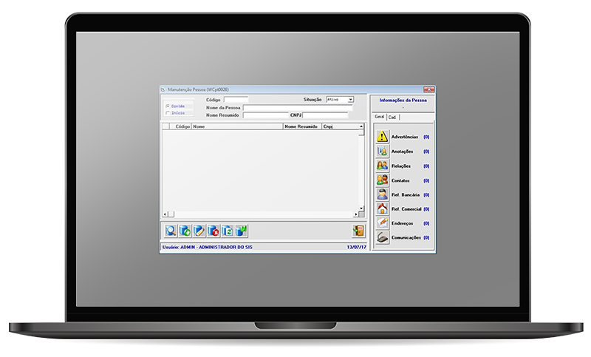Open the Contatos icon
The width and height of the screenshot is (591, 357).
382,180
